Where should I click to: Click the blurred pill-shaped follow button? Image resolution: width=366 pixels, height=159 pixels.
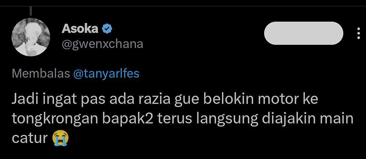point(304,33)
